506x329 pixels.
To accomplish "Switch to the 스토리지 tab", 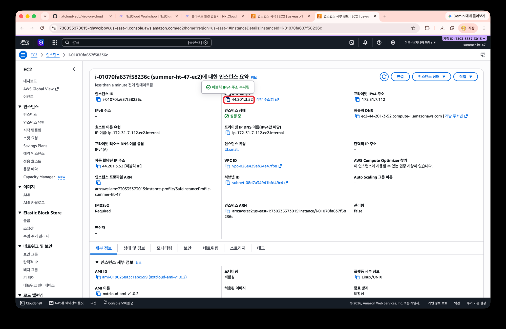I will click(238, 248).
